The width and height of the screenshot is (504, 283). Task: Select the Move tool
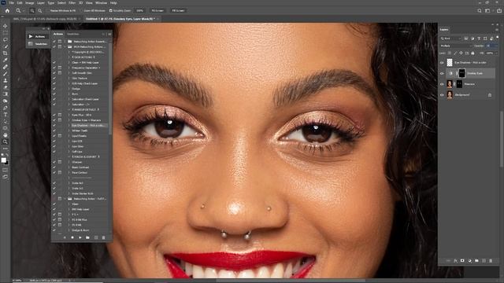tap(6, 26)
